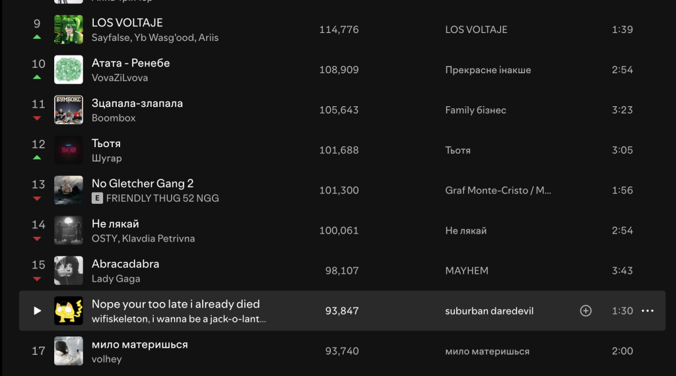Click LOS VOLTAJE album cover thumbnail
Viewport: 676px width, 376px height.
[69, 29]
